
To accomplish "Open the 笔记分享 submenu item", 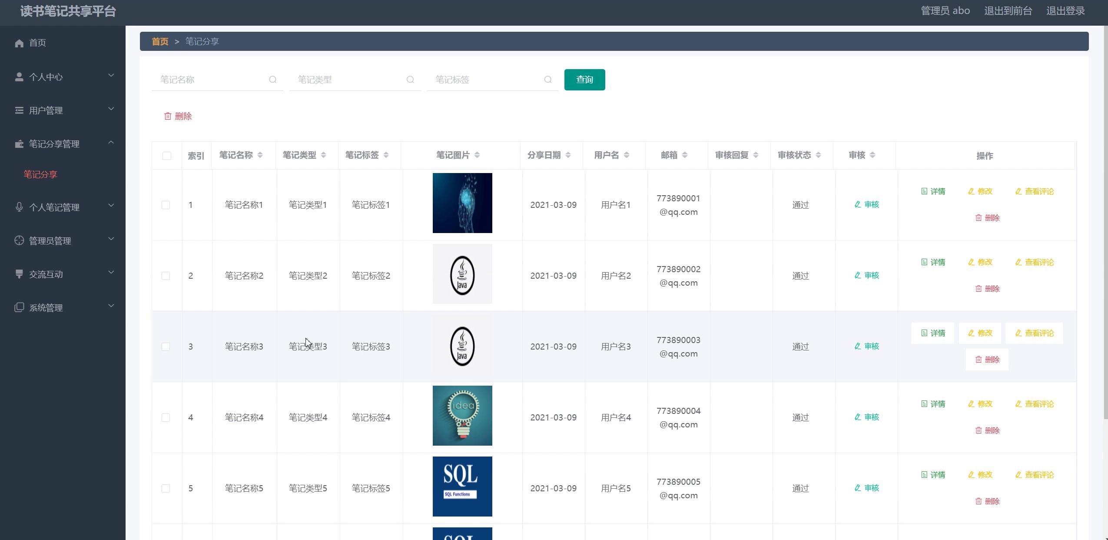I will pos(40,174).
